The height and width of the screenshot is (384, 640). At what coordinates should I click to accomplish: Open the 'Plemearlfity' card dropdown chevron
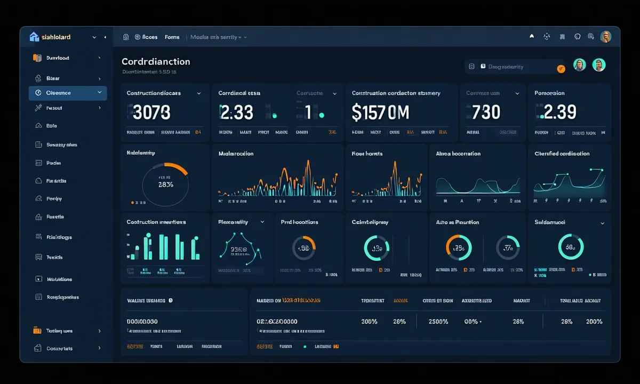pyautogui.click(x=262, y=222)
